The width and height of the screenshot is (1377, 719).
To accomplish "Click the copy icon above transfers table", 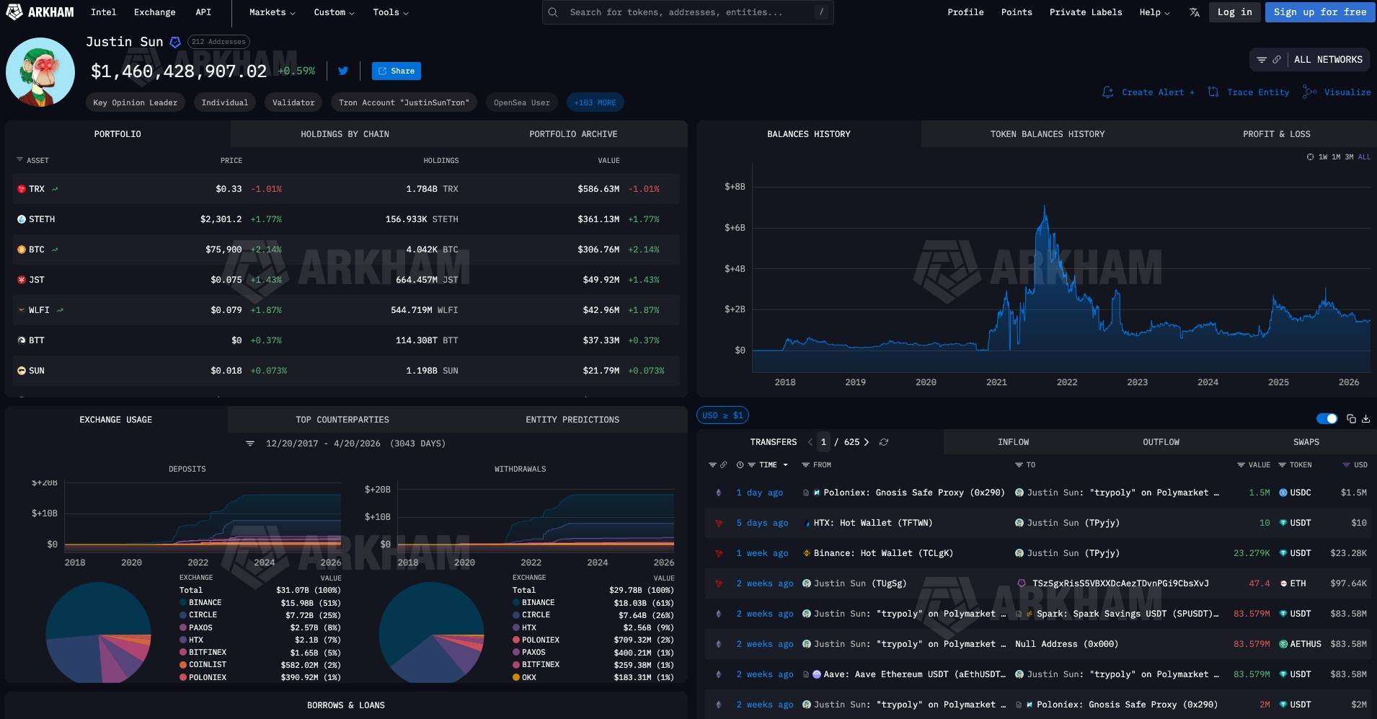I will (x=1351, y=418).
